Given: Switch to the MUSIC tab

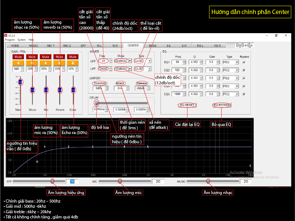Looking at the screenshot, I should click(34, 46).
